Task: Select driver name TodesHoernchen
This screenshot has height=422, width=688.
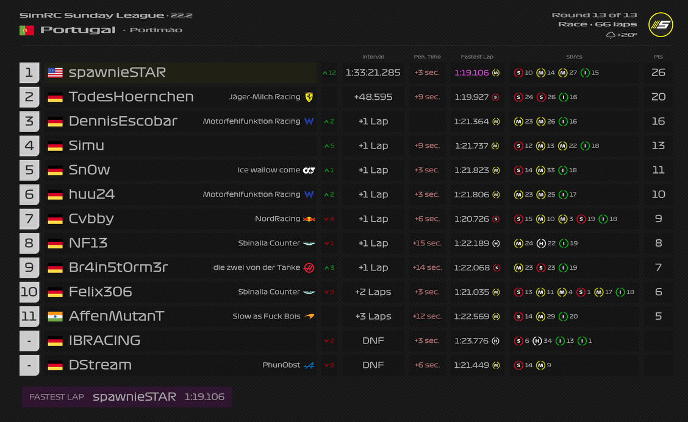Action: 131,97
